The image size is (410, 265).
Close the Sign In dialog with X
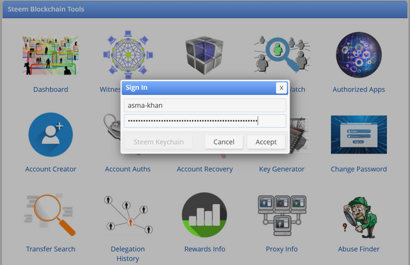(281, 88)
